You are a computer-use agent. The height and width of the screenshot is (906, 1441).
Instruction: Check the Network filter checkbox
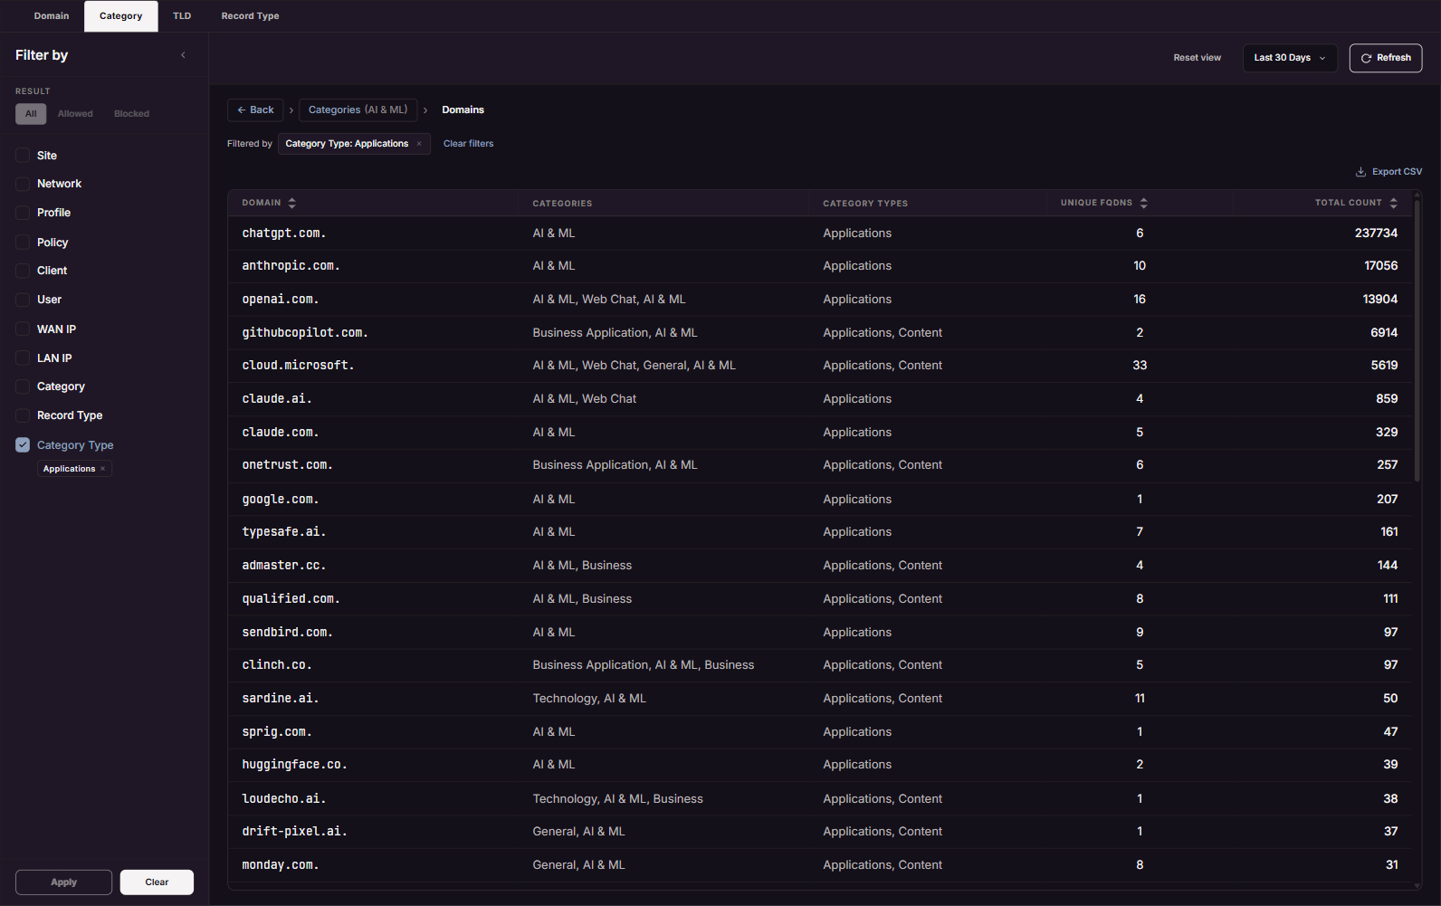23,184
